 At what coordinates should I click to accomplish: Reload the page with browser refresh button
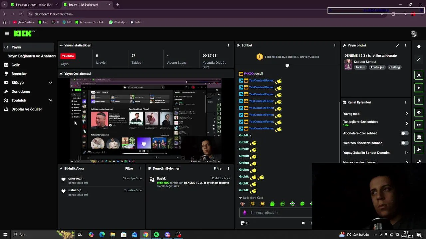21,14
